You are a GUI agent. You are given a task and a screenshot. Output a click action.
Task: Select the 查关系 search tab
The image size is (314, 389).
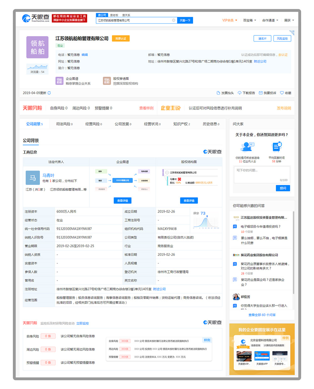(x=126, y=15)
